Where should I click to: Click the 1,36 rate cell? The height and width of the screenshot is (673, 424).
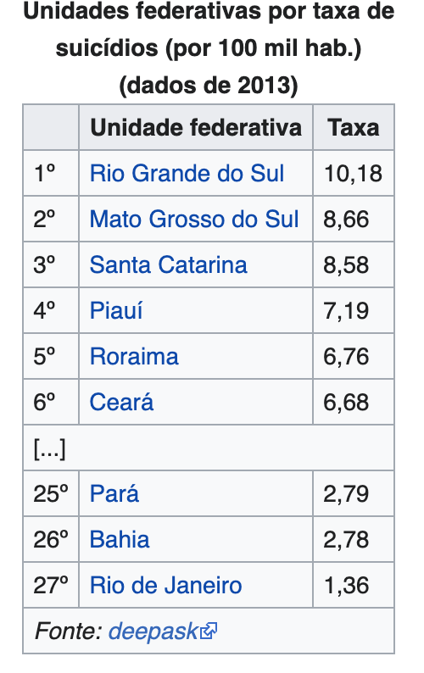coord(354,586)
